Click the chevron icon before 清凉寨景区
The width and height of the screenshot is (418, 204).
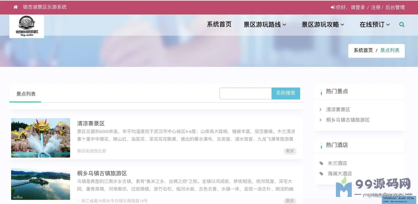tap(320, 110)
